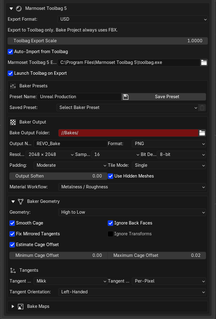Image resolution: width=216 pixels, height=319 pixels.
Task: Toggle the Smooth Cage checkbox
Action: pyautogui.click(x=12, y=223)
